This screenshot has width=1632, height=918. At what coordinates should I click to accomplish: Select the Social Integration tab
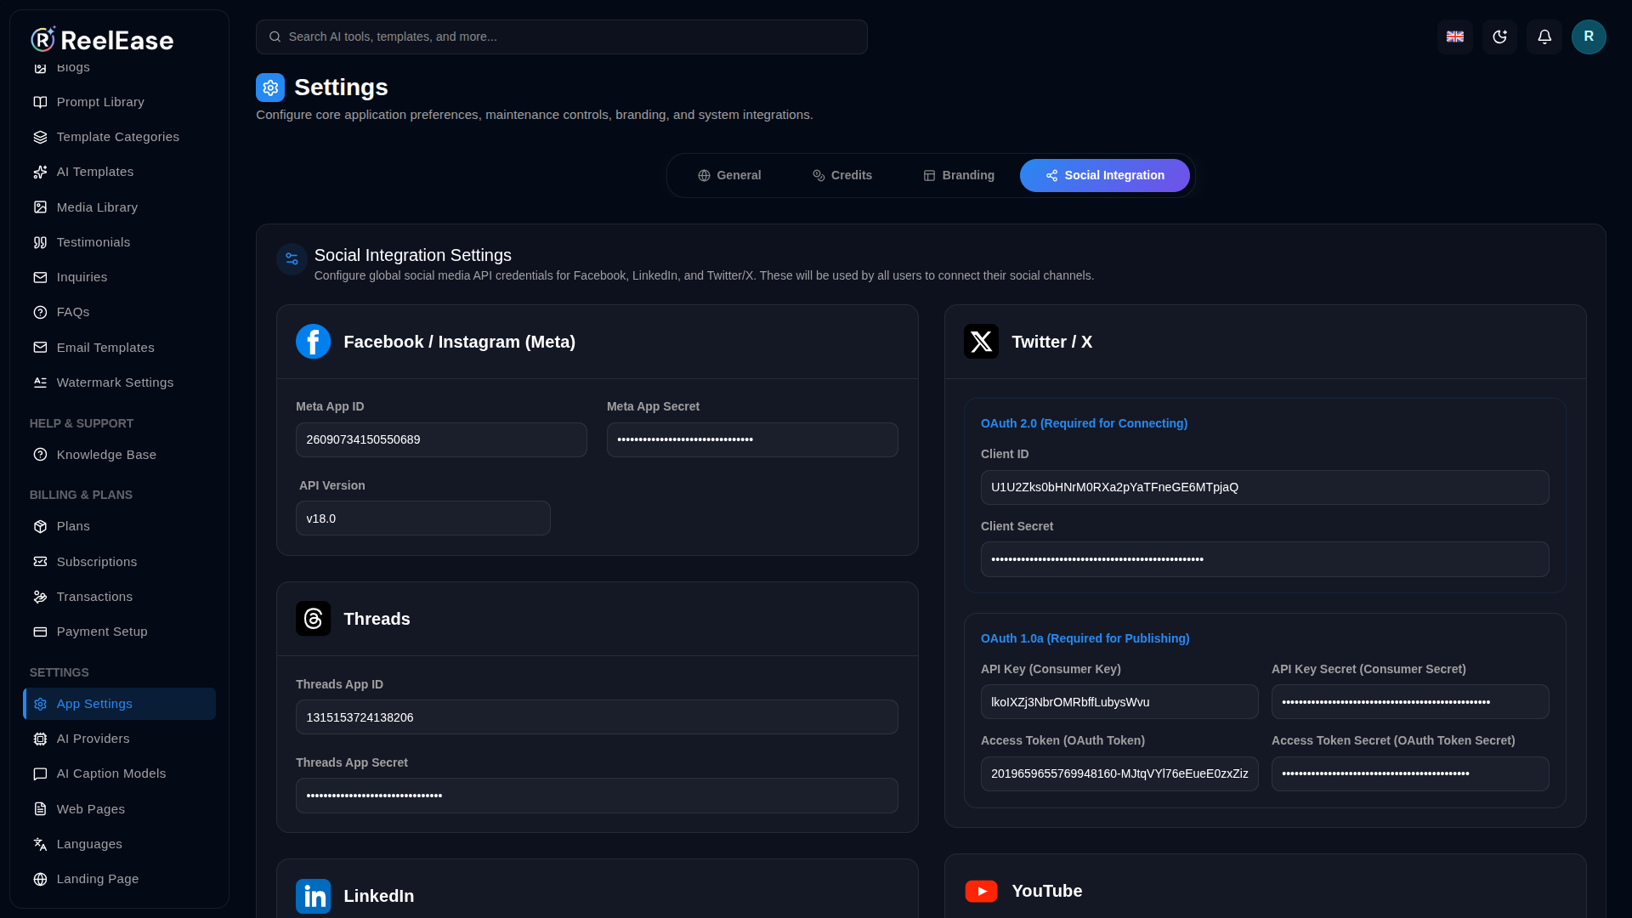tap(1105, 175)
